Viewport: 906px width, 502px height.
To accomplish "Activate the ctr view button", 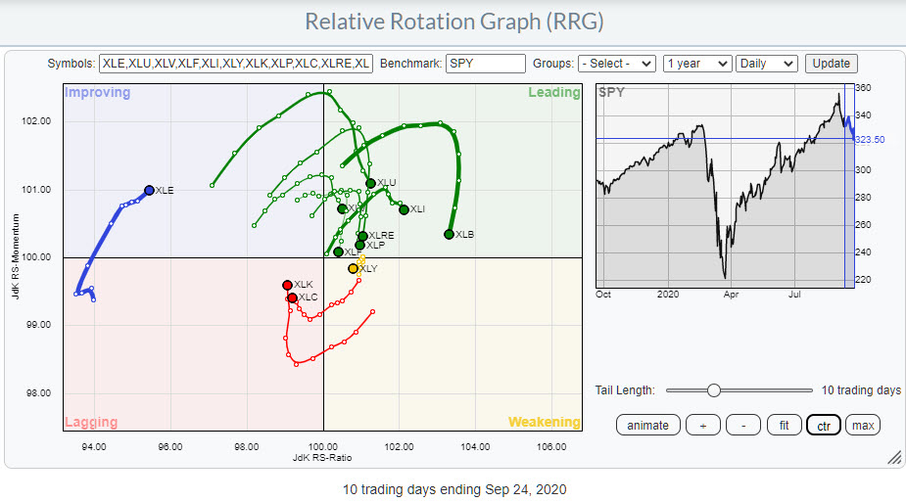I will tap(822, 425).
